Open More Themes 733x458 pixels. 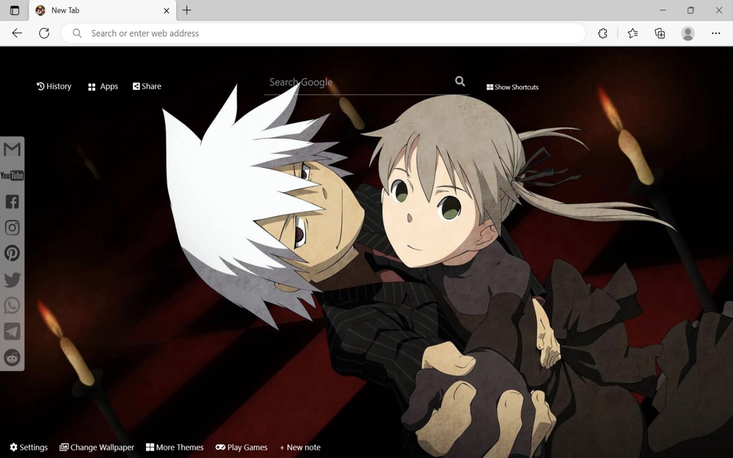coord(175,447)
